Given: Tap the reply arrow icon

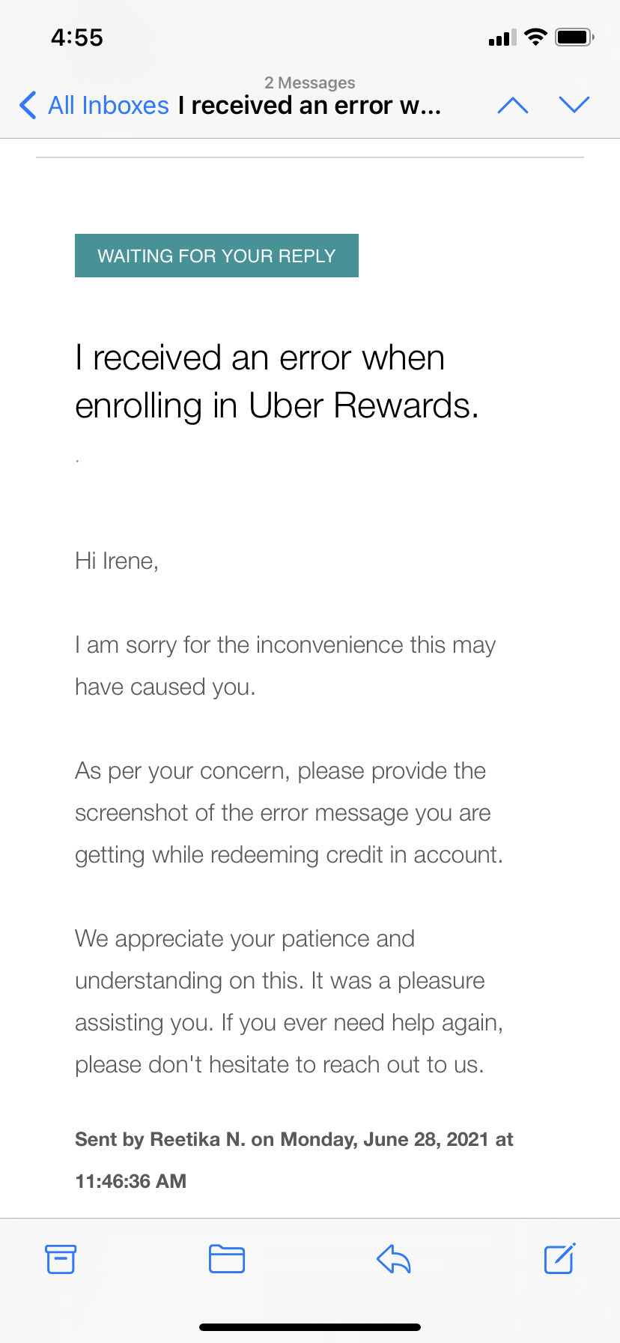Looking at the screenshot, I should pos(394,1259).
